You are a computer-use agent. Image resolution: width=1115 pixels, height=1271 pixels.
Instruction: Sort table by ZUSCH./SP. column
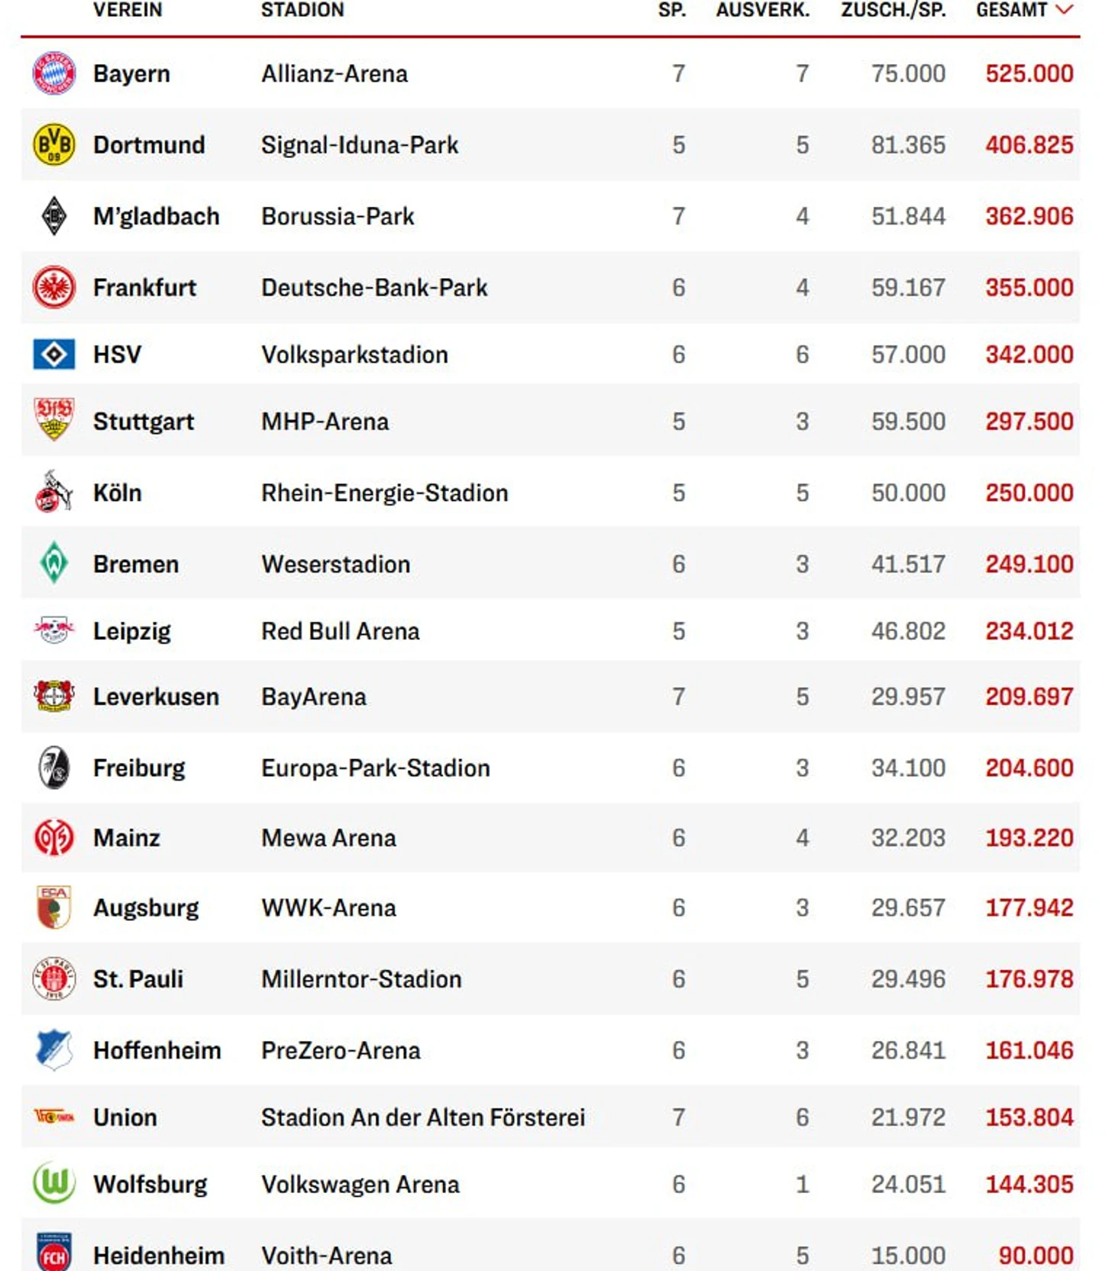[x=893, y=10]
